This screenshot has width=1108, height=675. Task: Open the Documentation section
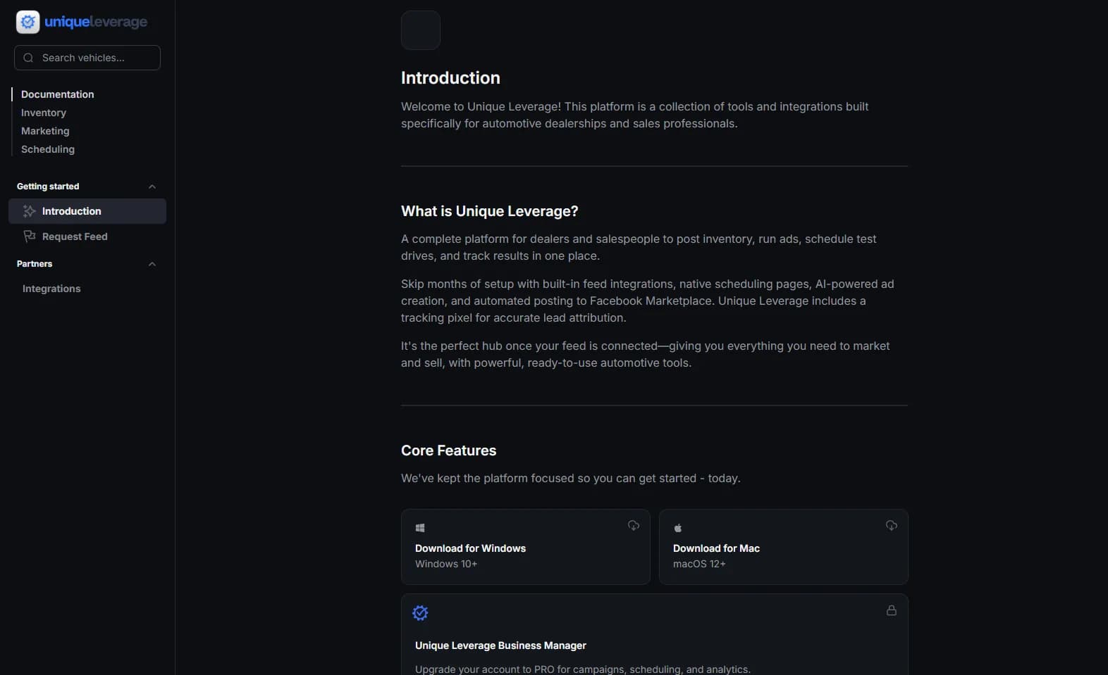[x=57, y=94]
